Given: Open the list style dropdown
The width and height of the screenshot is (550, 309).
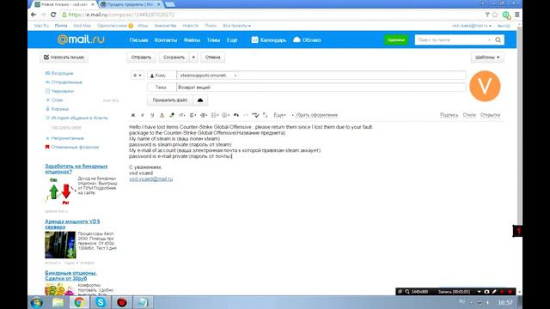Looking at the screenshot, I should click(215, 115).
